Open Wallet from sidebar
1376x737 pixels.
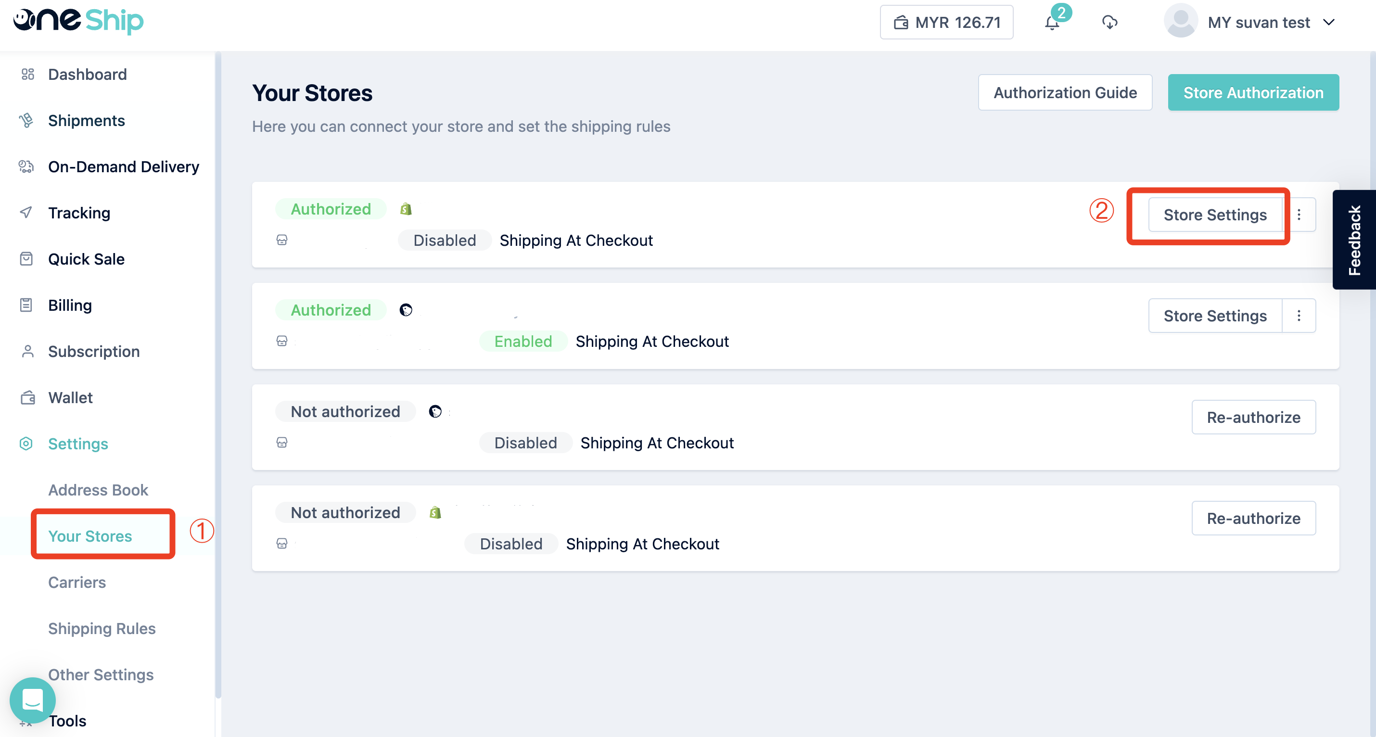tap(71, 397)
